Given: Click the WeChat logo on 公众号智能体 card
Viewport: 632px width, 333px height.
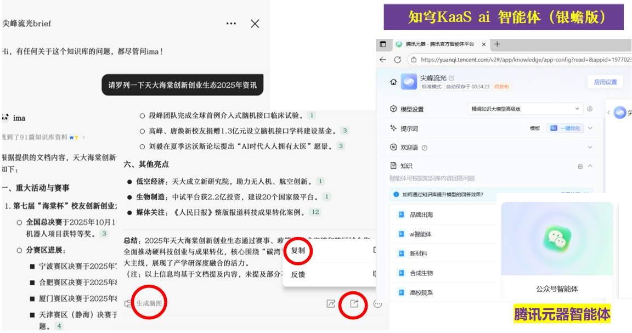Looking at the screenshot, I should pyautogui.click(x=557, y=238).
